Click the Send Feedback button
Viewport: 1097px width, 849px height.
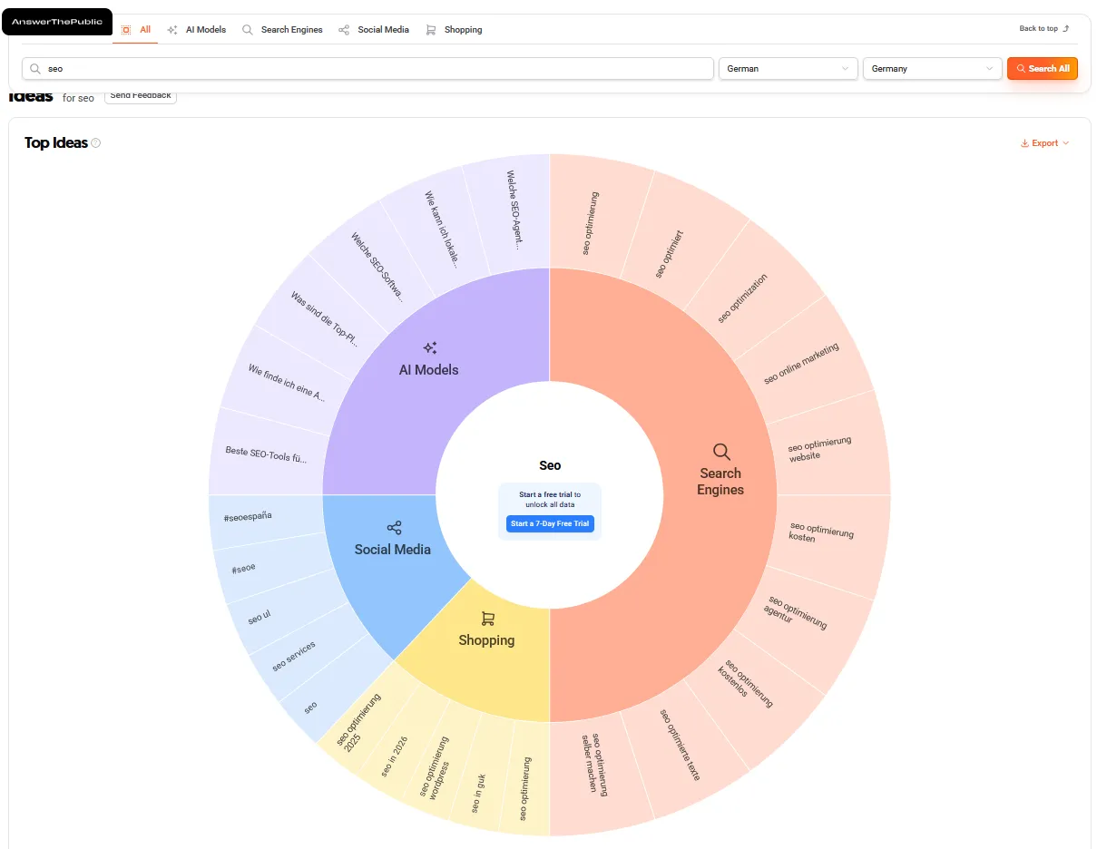(141, 96)
